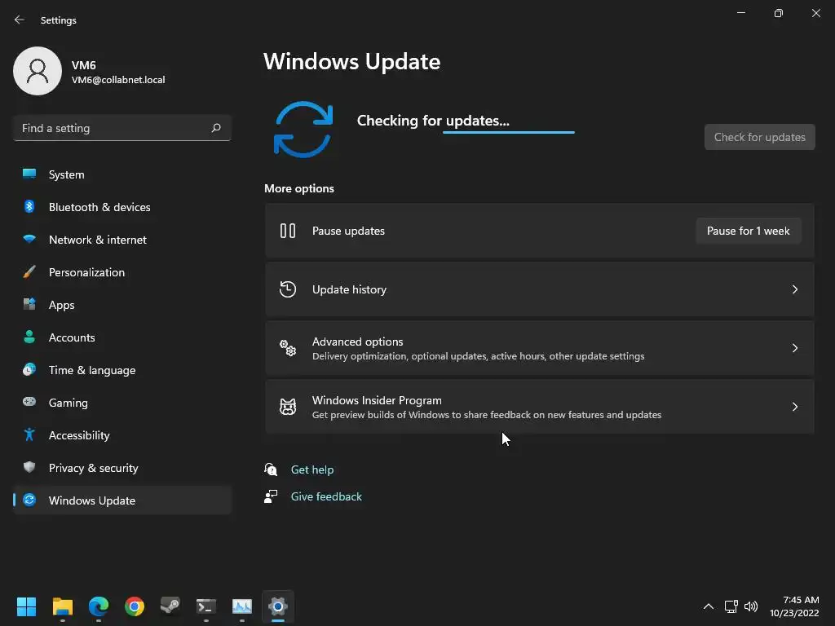Screen dimensions: 835x626
Task: Click the back arrow in Settings
Action: pos(20,20)
